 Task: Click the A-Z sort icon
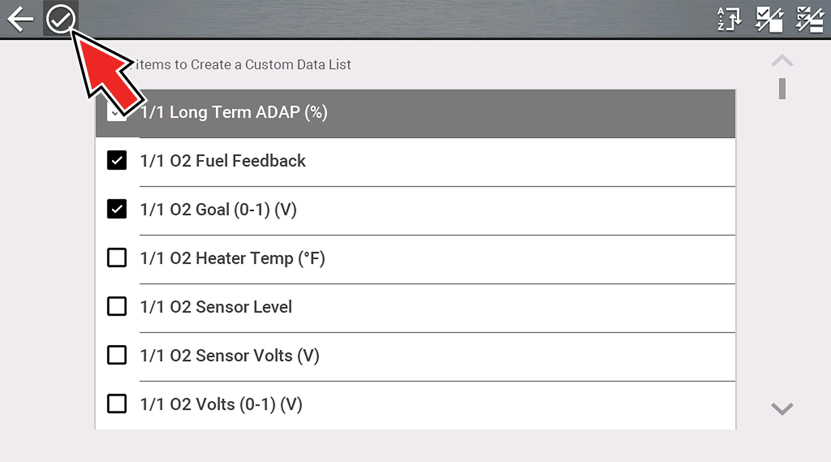[730, 19]
